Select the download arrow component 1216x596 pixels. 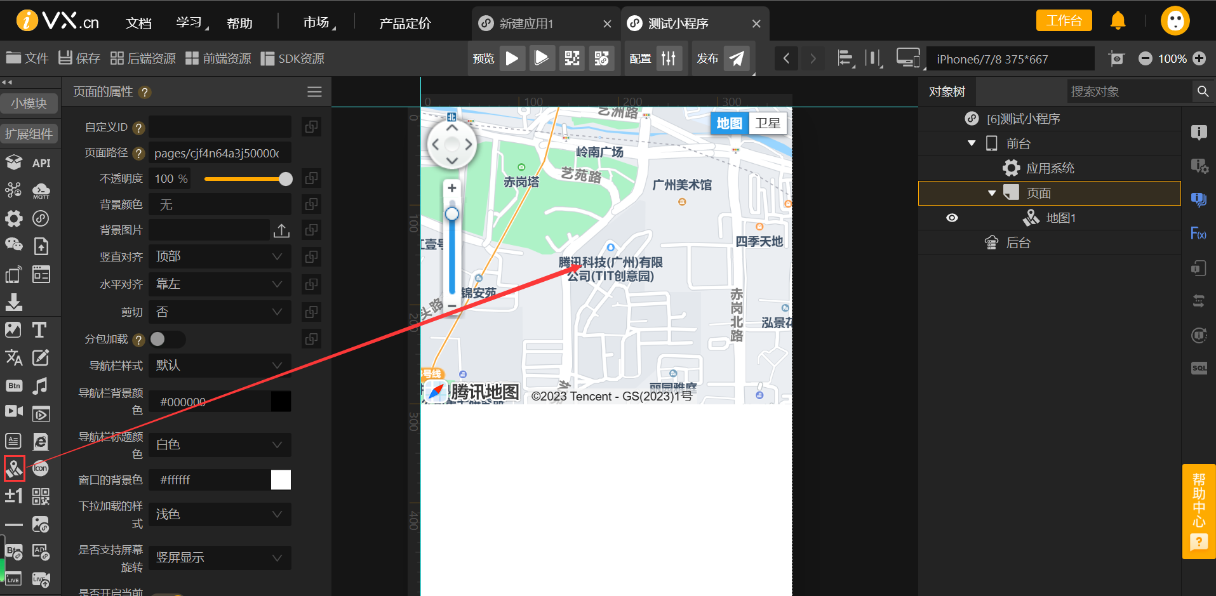pyautogui.click(x=14, y=302)
